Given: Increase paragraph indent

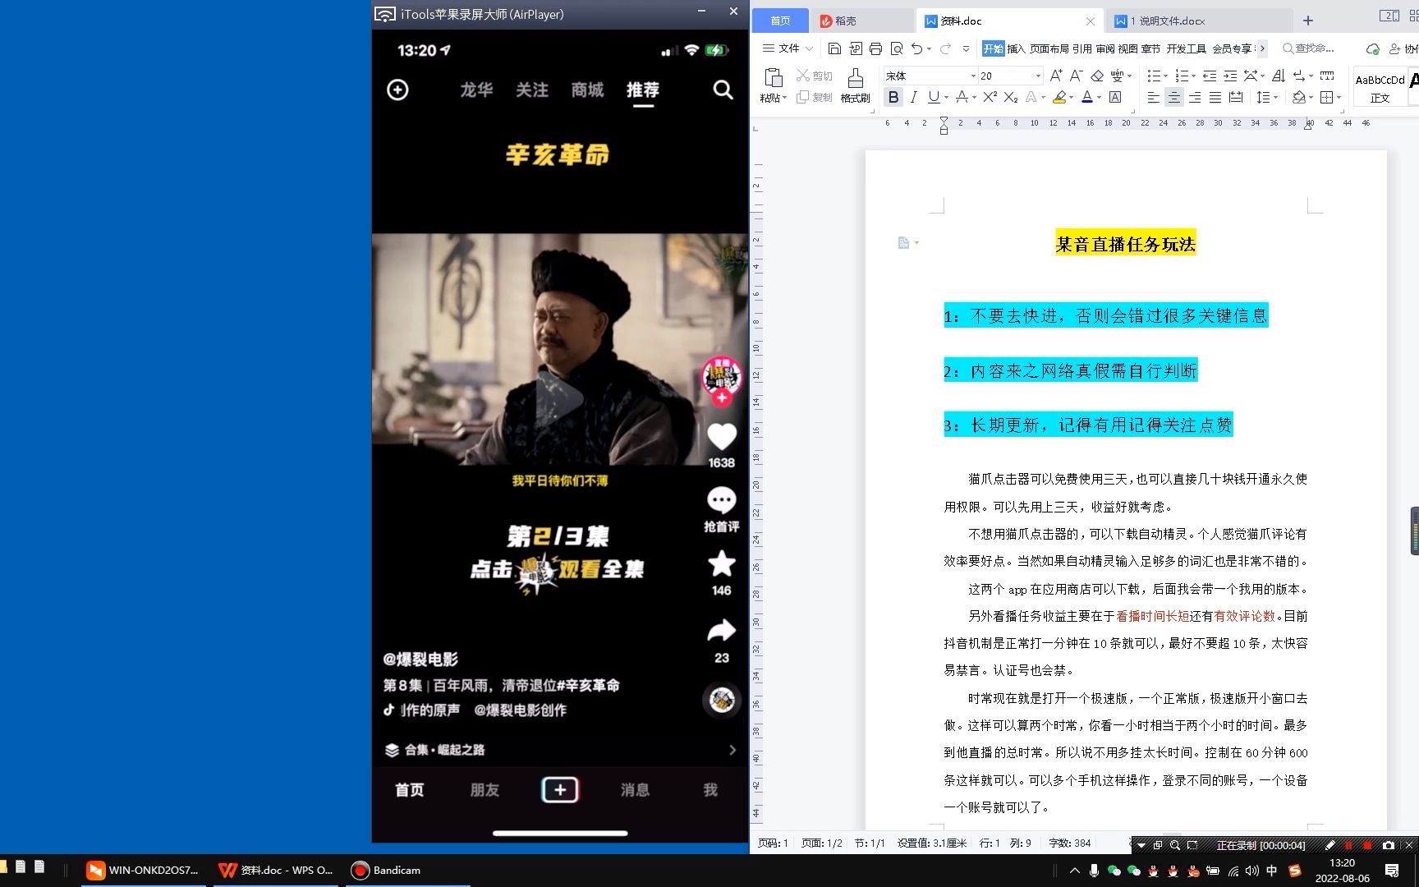Looking at the screenshot, I should [1230, 76].
